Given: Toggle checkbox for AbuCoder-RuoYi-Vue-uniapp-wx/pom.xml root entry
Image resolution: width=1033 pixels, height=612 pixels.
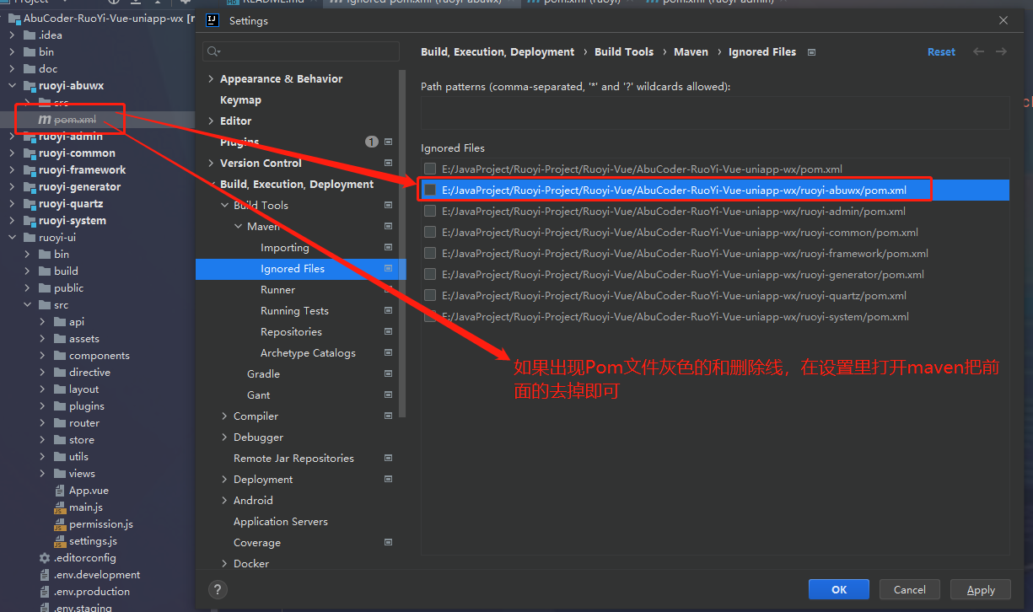Looking at the screenshot, I should coord(431,169).
